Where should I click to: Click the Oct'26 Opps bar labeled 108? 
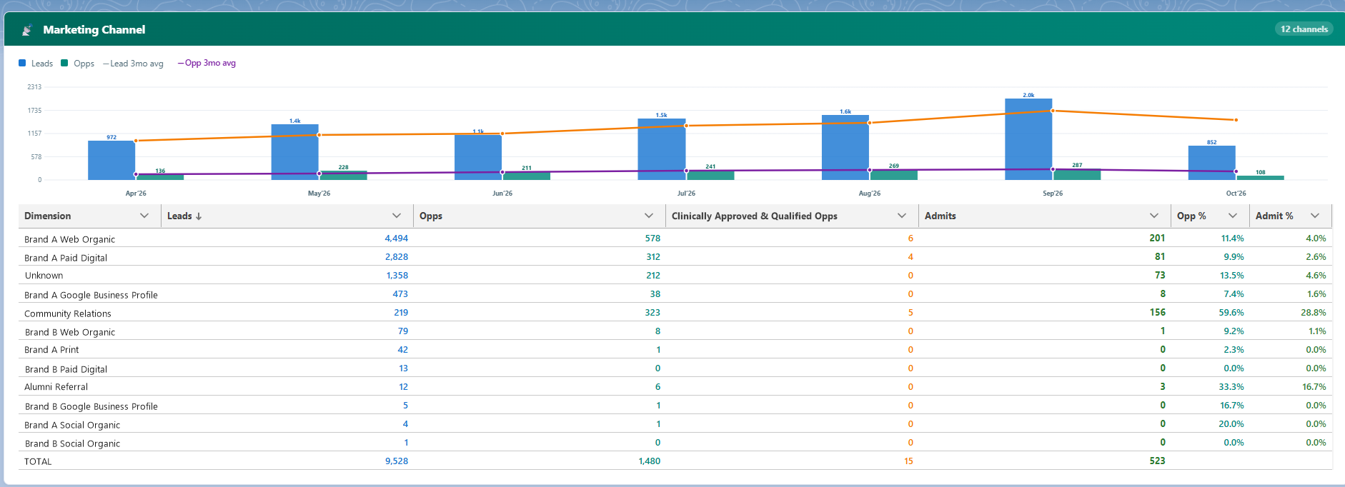tap(1261, 178)
